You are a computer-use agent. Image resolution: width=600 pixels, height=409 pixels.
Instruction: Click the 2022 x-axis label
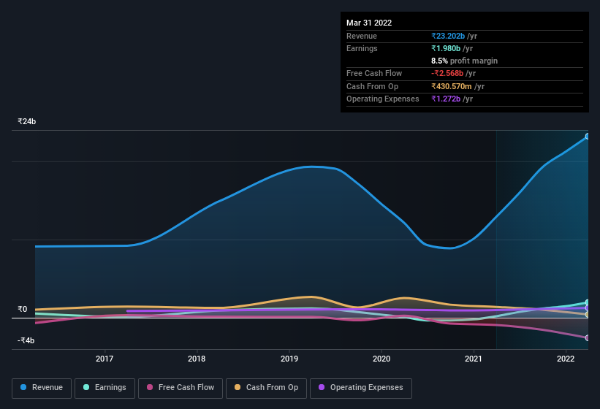pyautogui.click(x=566, y=359)
